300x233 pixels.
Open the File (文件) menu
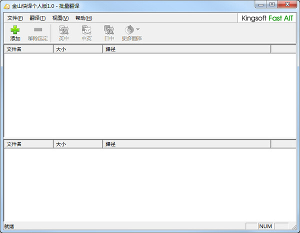click(x=15, y=18)
